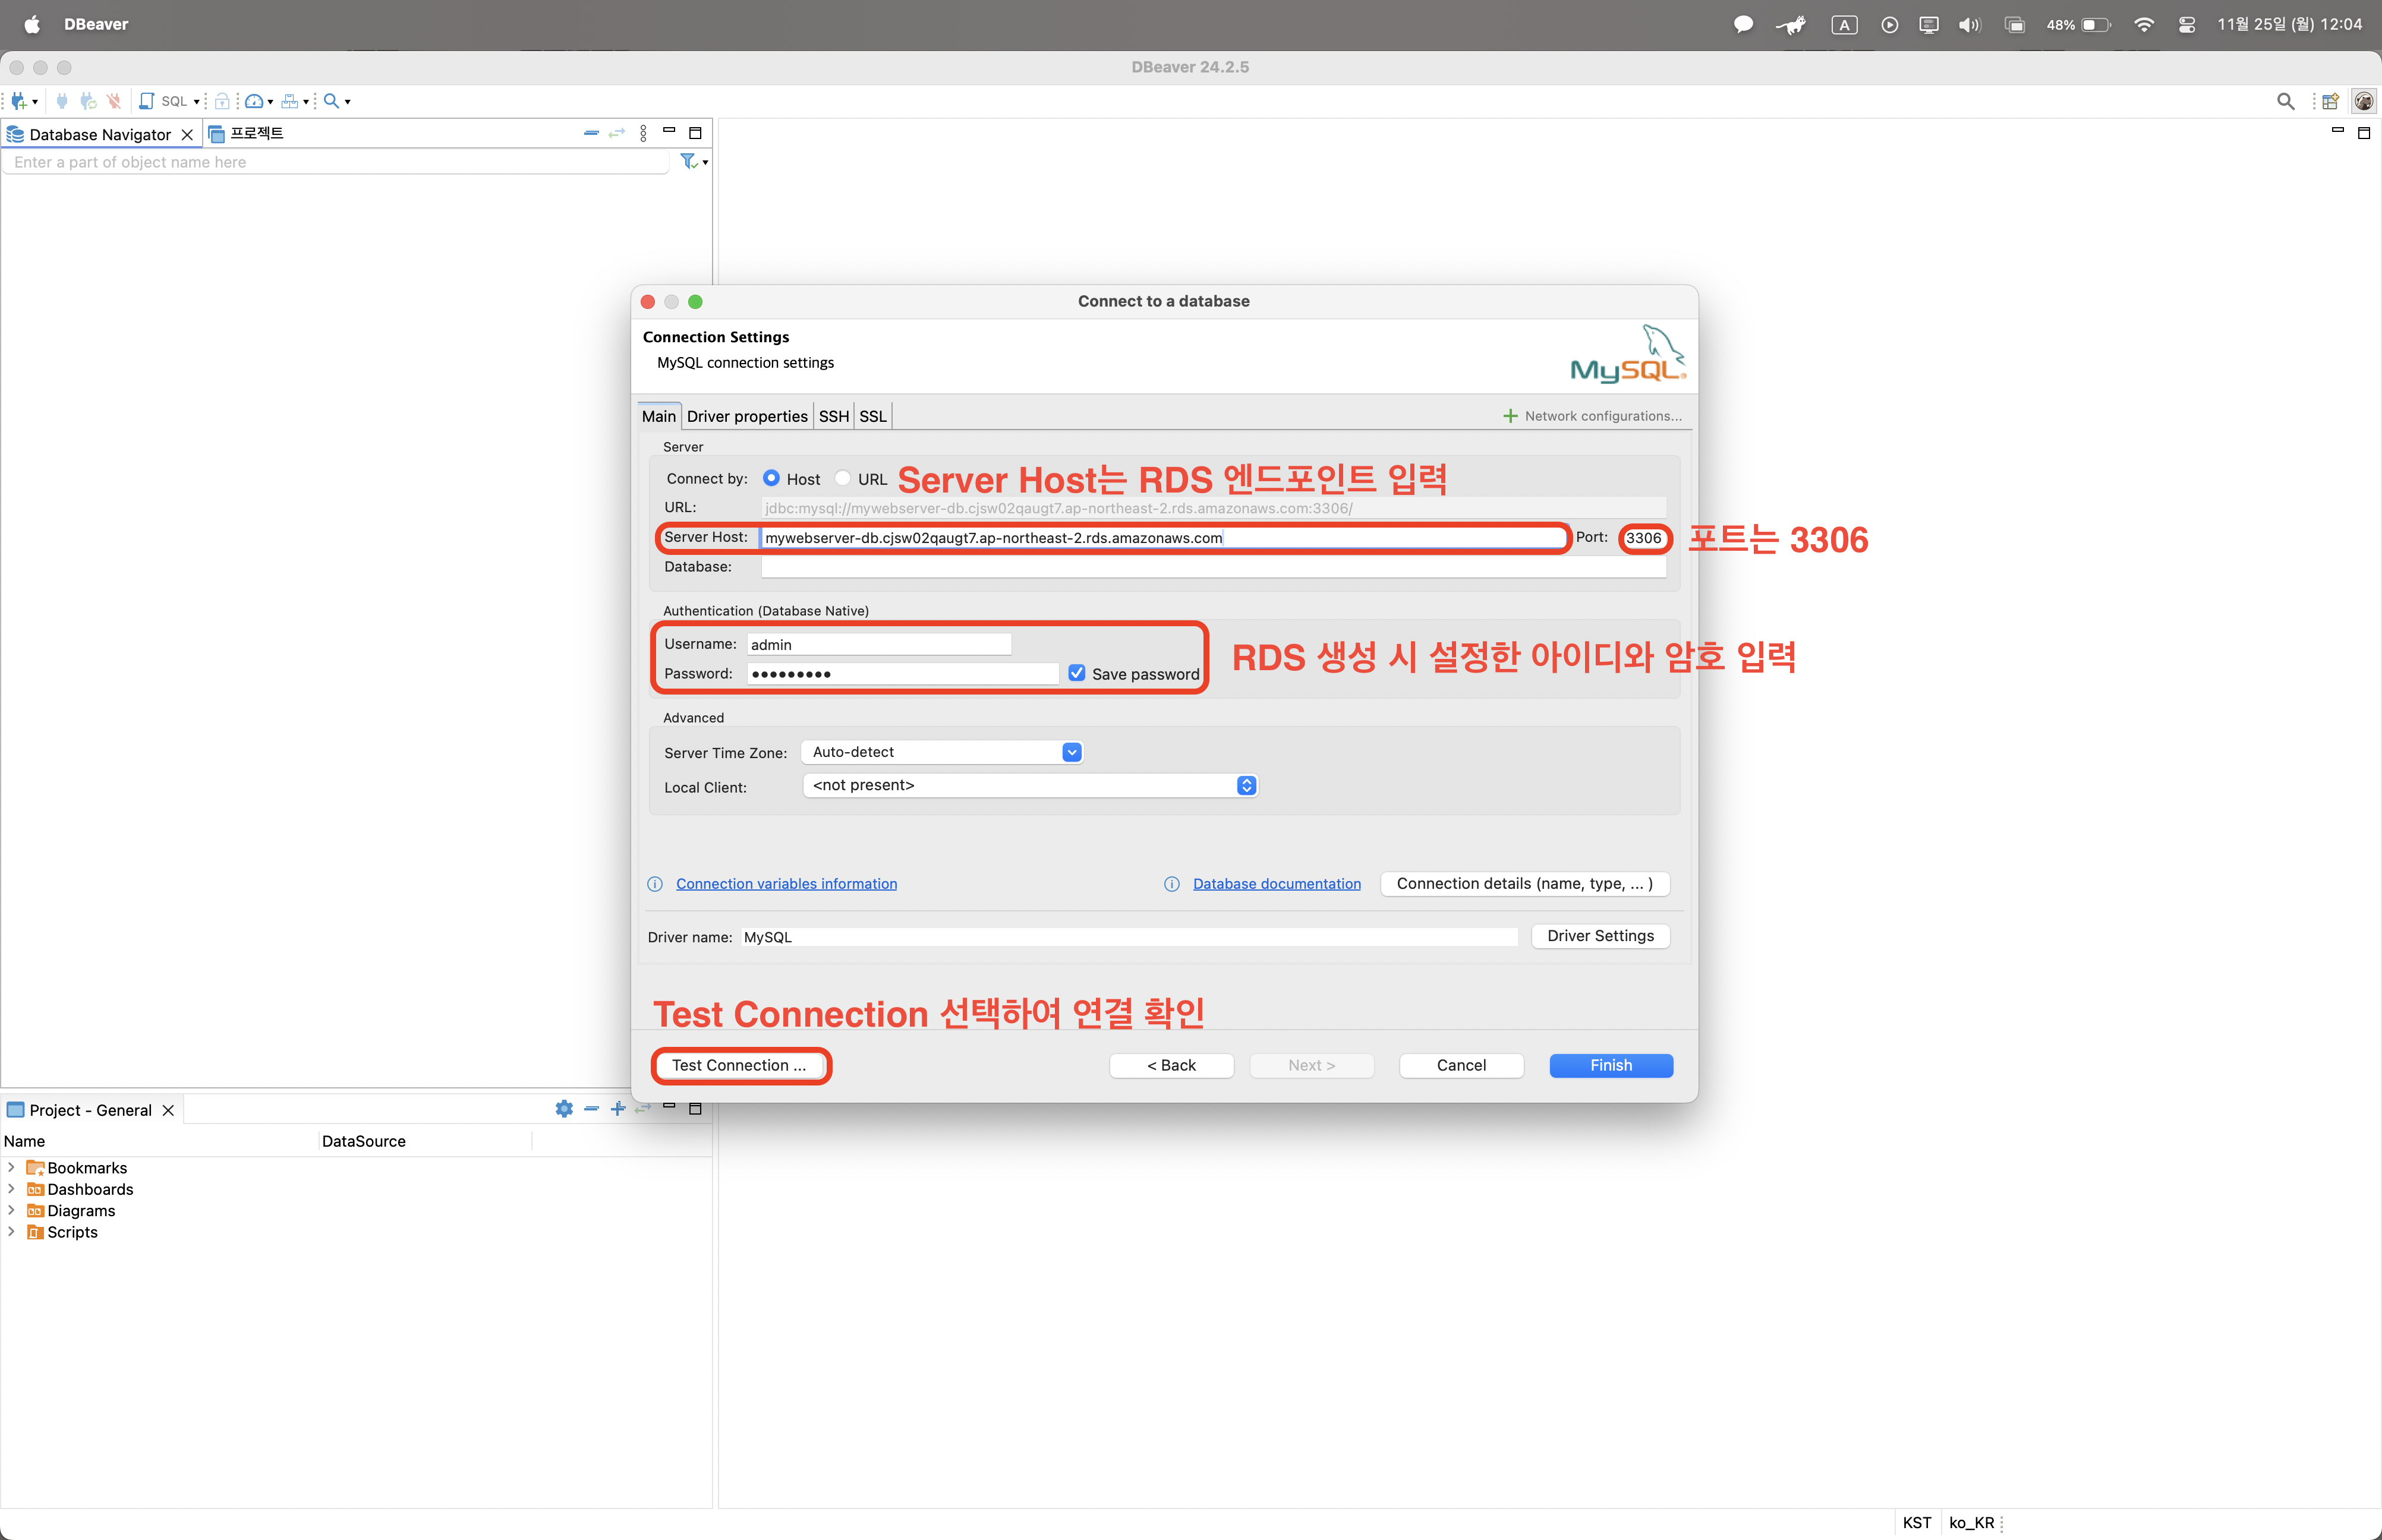Click Connection details (name, type, ...) button

coord(1525,884)
